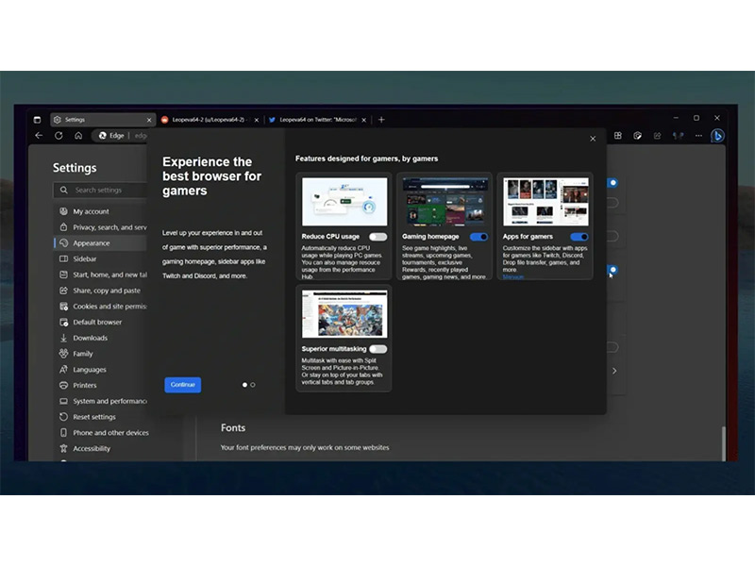Click the Default browser icon
Image resolution: width=755 pixels, height=566 pixels.
(63, 322)
